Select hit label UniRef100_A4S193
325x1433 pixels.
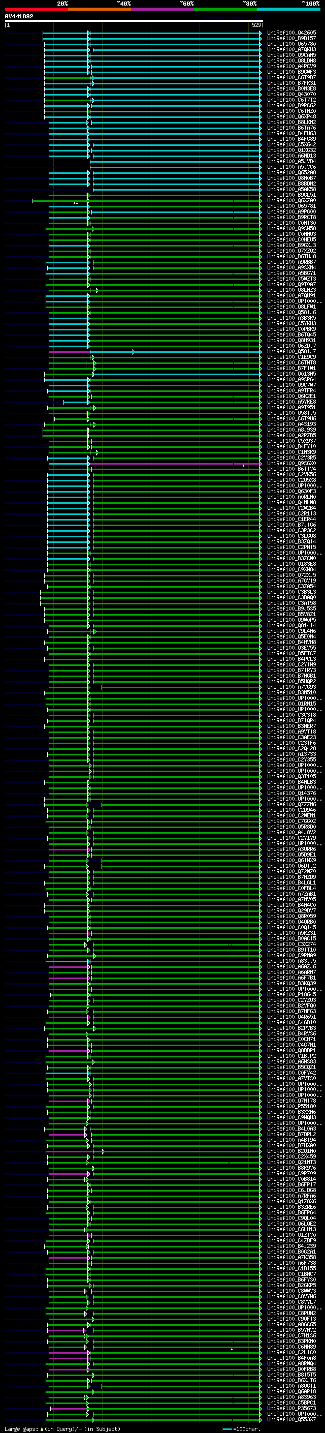291,424
